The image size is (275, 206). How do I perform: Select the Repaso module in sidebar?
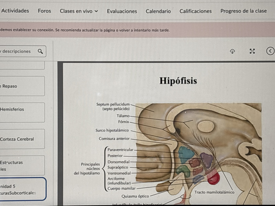22,86
